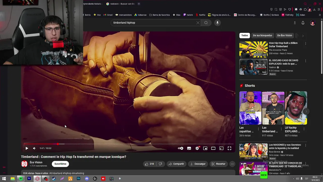
Task: Run the search with the magnifier button
Action: pos(206,23)
